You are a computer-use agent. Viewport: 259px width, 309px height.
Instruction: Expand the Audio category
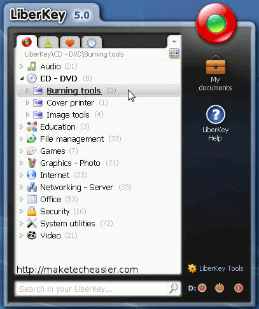click(x=21, y=66)
